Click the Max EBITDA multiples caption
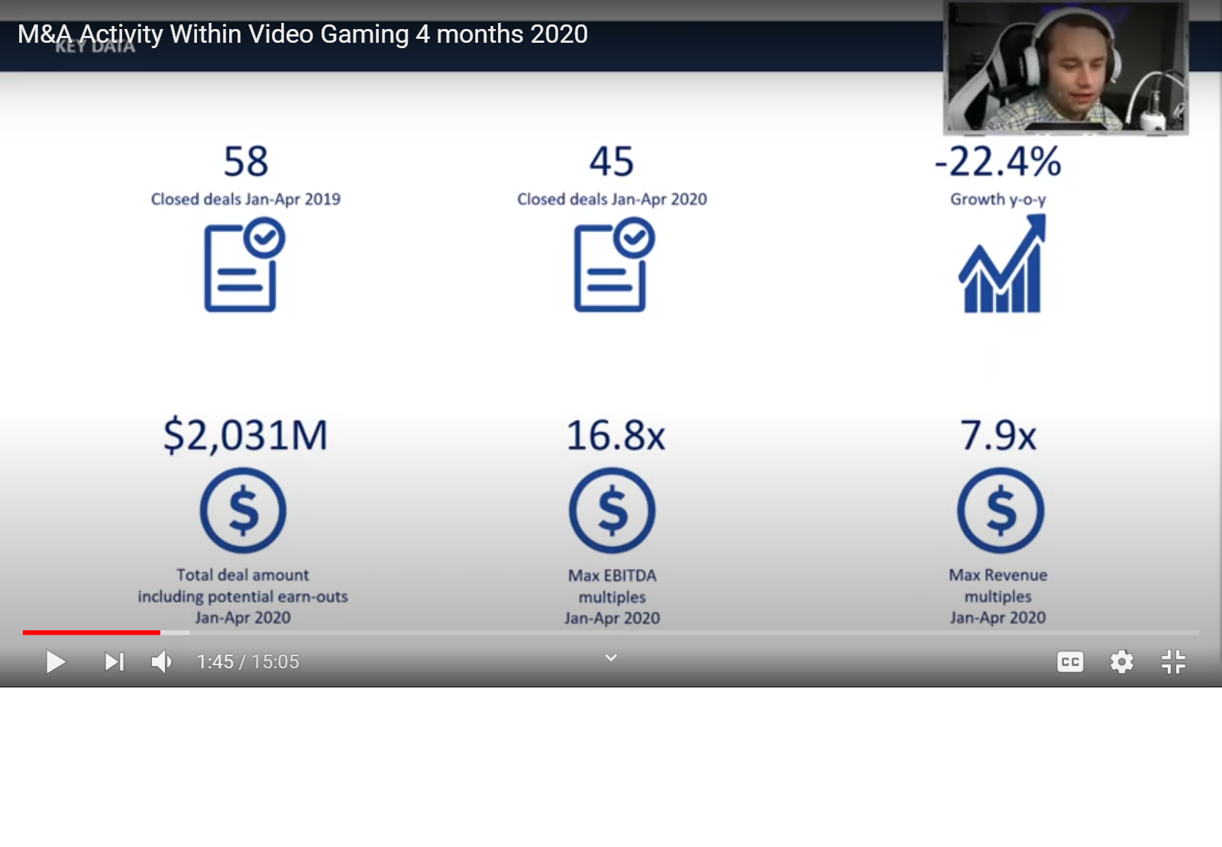The width and height of the screenshot is (1222, 847). pyautogui.click(x=612, y=596)
